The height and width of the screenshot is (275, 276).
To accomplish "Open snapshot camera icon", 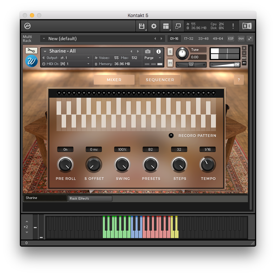I will tap(148, 52).
